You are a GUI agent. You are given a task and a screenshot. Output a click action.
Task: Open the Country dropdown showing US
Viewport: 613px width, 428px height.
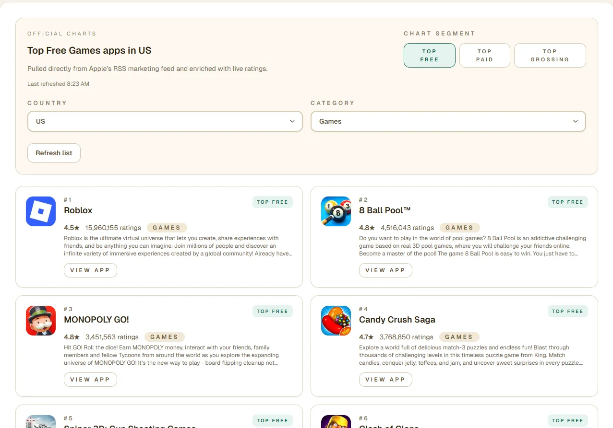pos(165,121)
